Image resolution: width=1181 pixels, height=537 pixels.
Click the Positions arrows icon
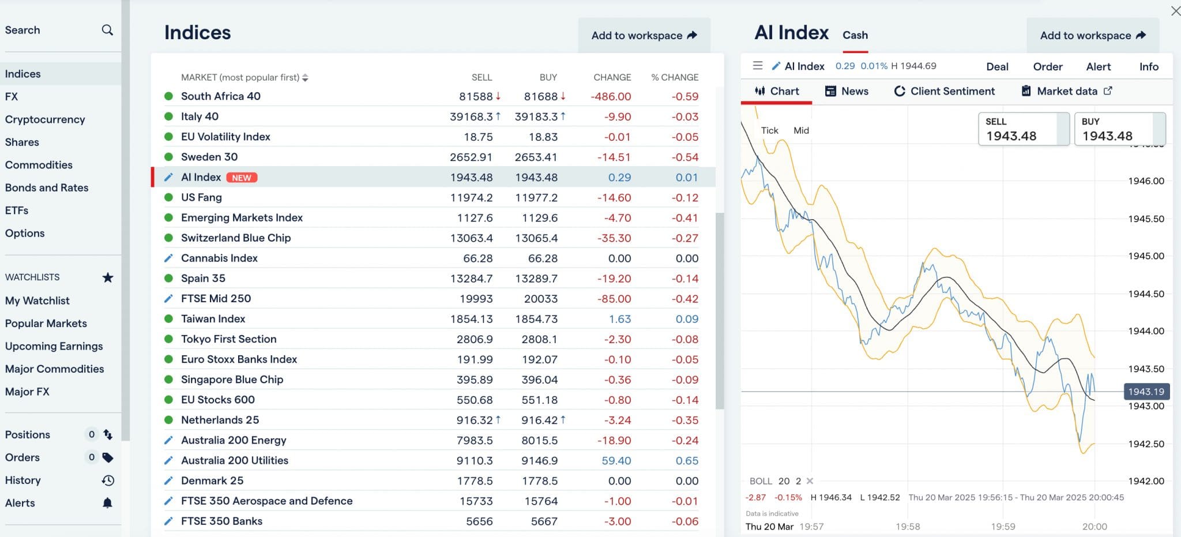point(108,434)
